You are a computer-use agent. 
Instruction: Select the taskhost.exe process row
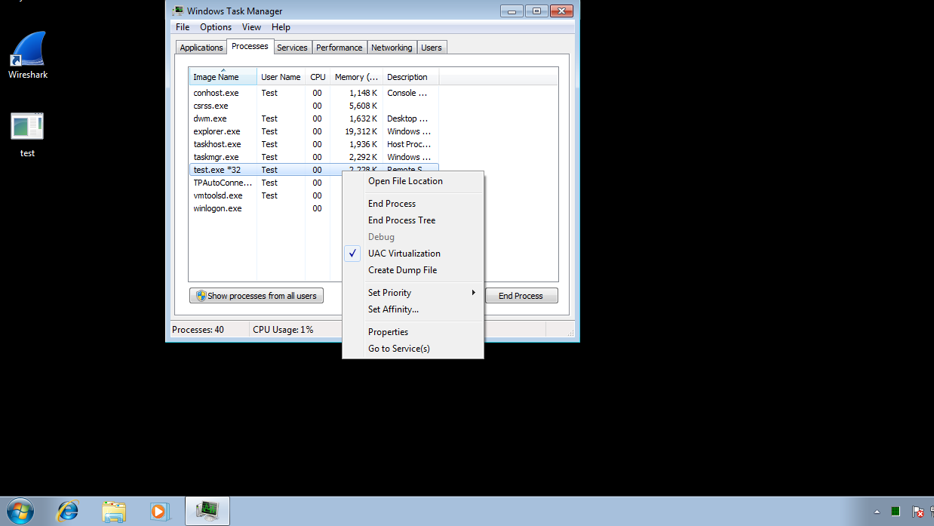[314, 144]
